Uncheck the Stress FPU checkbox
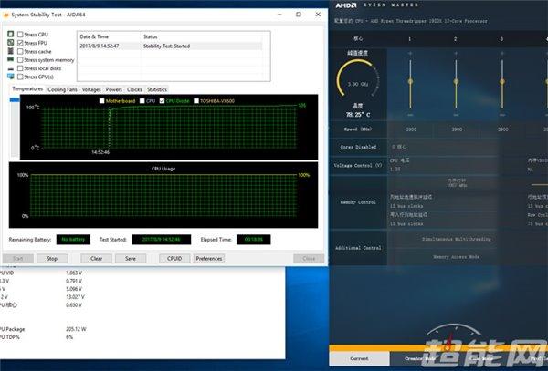The image size is (548, 371). coord(20,43)
